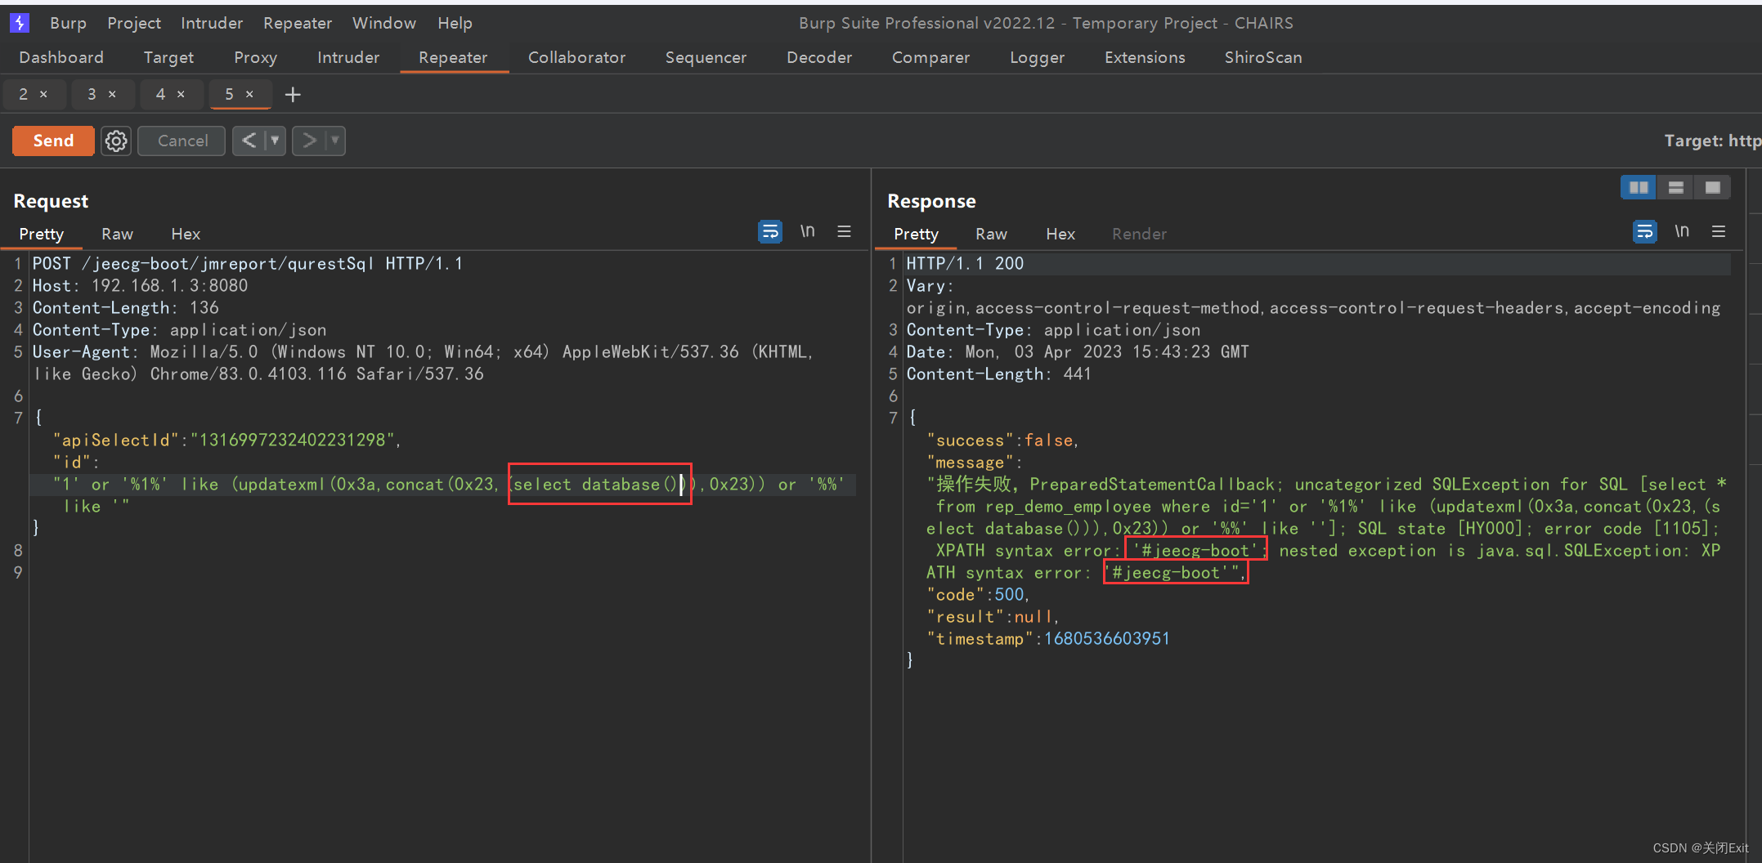Switch to the Comparer tab
Screen dimensions: 1762x863
[930, 57]
